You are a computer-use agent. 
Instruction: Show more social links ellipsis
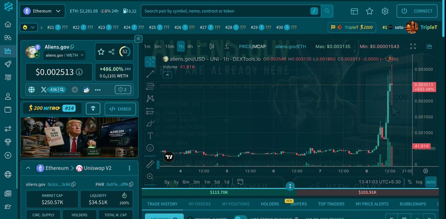point(98,90)
